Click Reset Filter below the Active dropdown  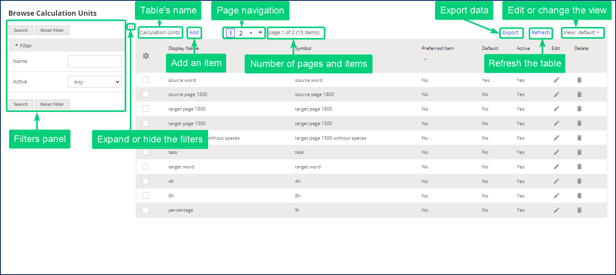(52, 104)
